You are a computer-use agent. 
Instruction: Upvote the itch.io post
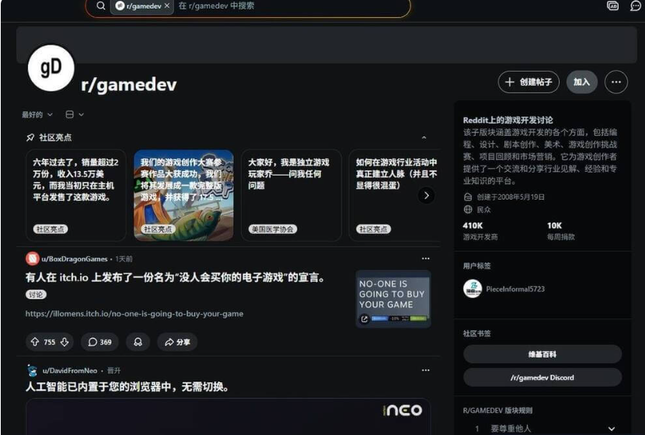tap(35, 342)
